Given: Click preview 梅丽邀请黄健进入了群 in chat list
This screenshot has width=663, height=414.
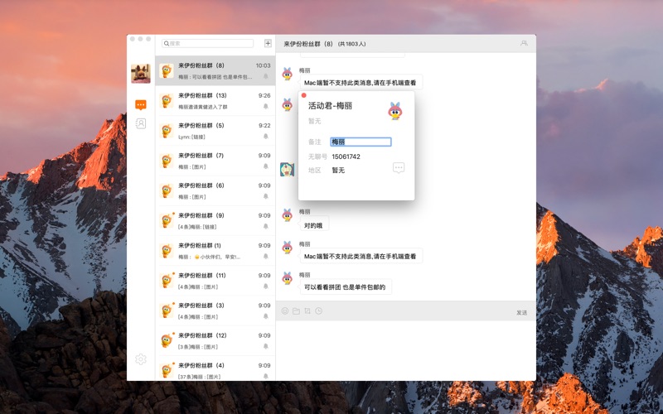Looking at the screenshot, I should 203,107.
